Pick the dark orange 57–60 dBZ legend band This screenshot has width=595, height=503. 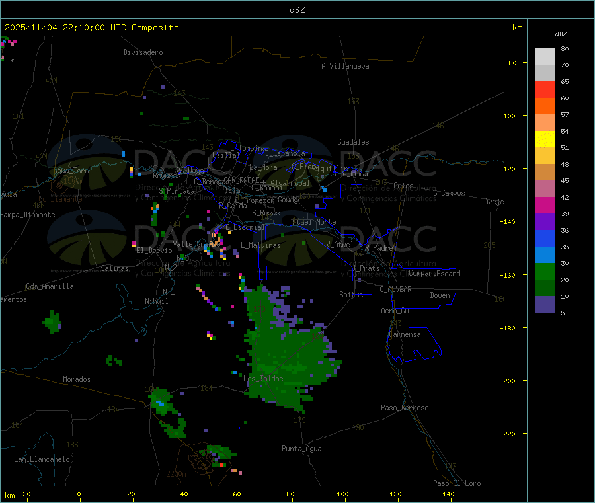(545, 106)
